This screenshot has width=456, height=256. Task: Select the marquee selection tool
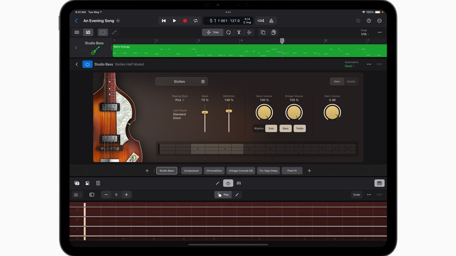point(102,32)
